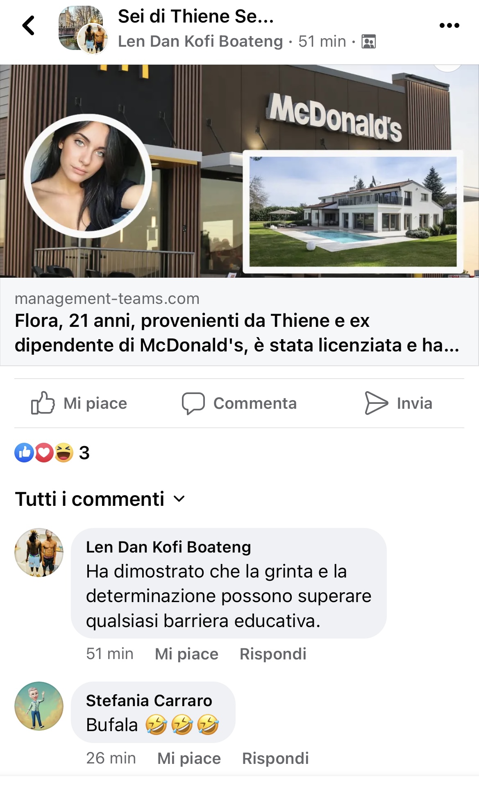Screen dimensions: 479x786
Task: Open Sei di Thiene group avatar
Action: (80, 28)
